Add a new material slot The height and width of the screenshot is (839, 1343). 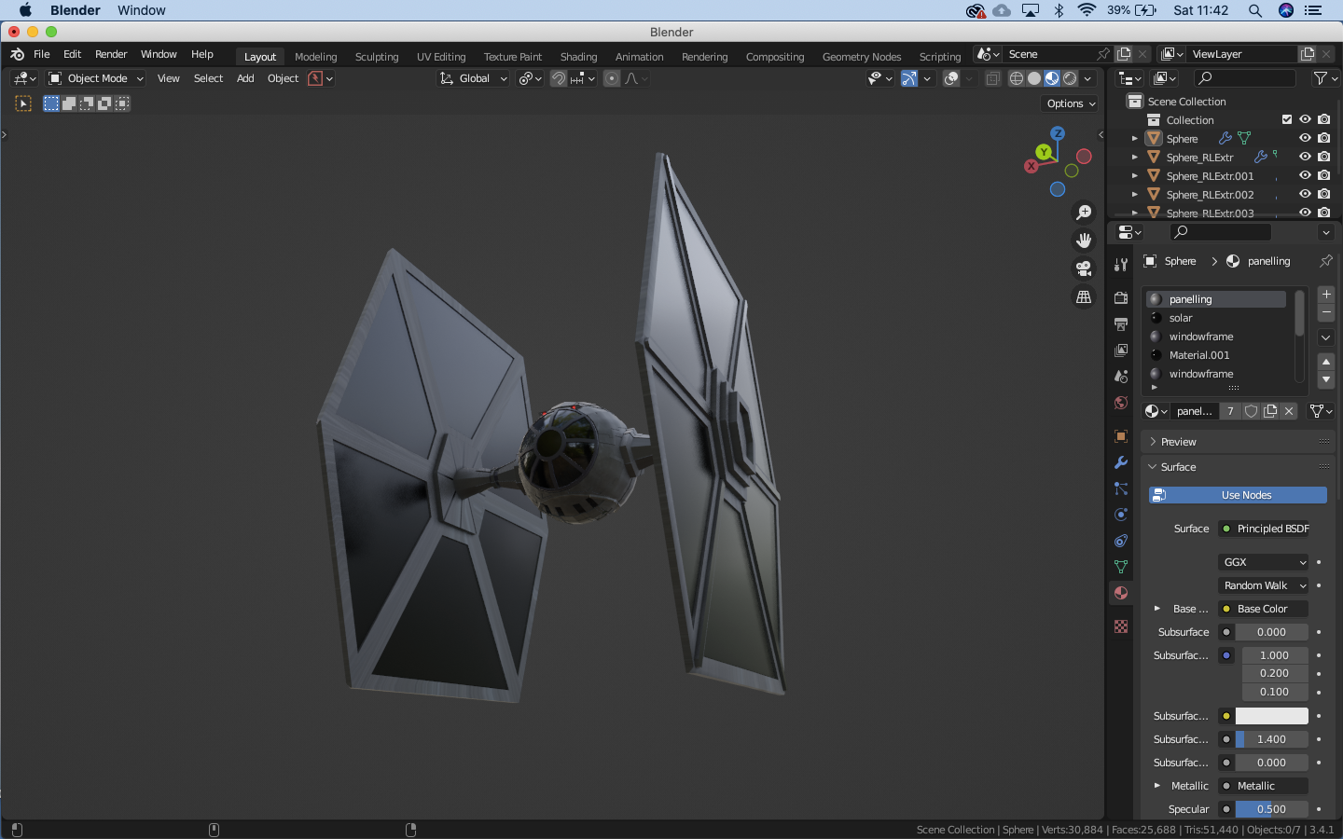(x=1326, y=295)
